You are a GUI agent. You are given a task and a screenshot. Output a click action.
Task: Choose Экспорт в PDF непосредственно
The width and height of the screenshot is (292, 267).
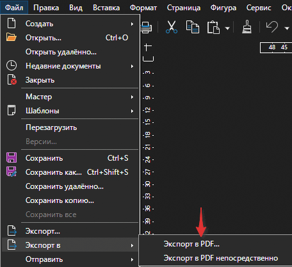(x=215, y=258)
